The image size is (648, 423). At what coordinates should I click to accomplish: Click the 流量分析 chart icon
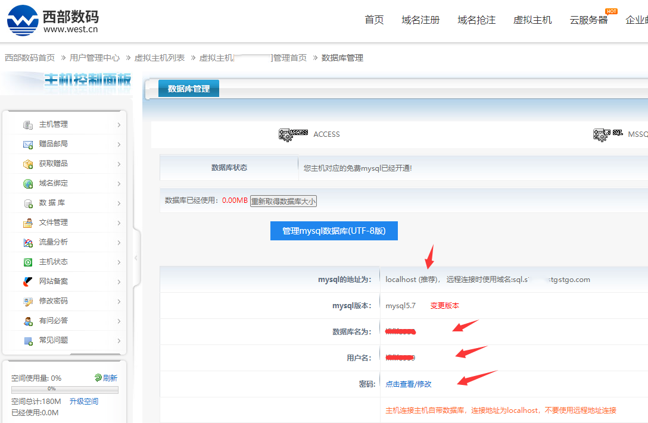28,243
